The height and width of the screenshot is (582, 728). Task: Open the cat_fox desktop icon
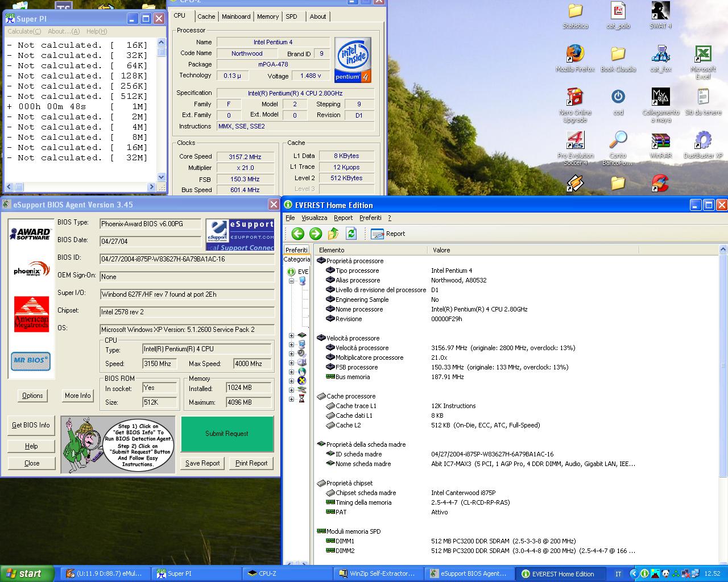pyautogui.click(x=660, y=58)
